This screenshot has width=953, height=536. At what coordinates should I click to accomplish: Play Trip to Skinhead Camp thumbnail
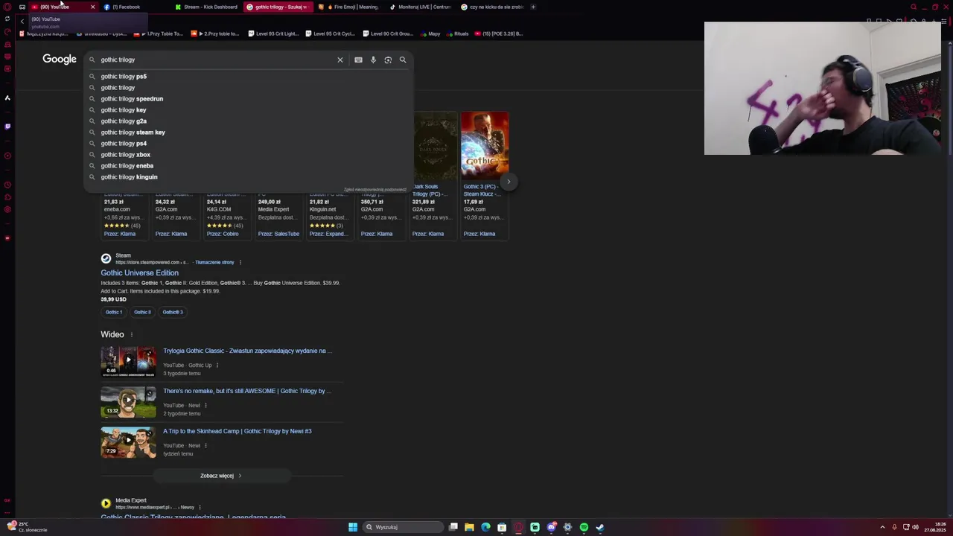pos(128,441)
